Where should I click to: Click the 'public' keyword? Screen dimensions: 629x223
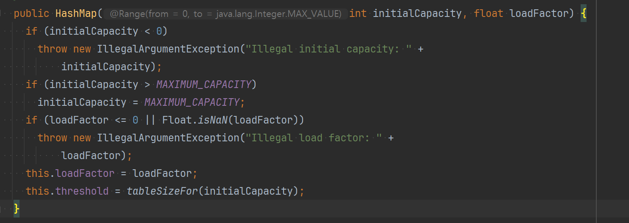click(31, 14)
